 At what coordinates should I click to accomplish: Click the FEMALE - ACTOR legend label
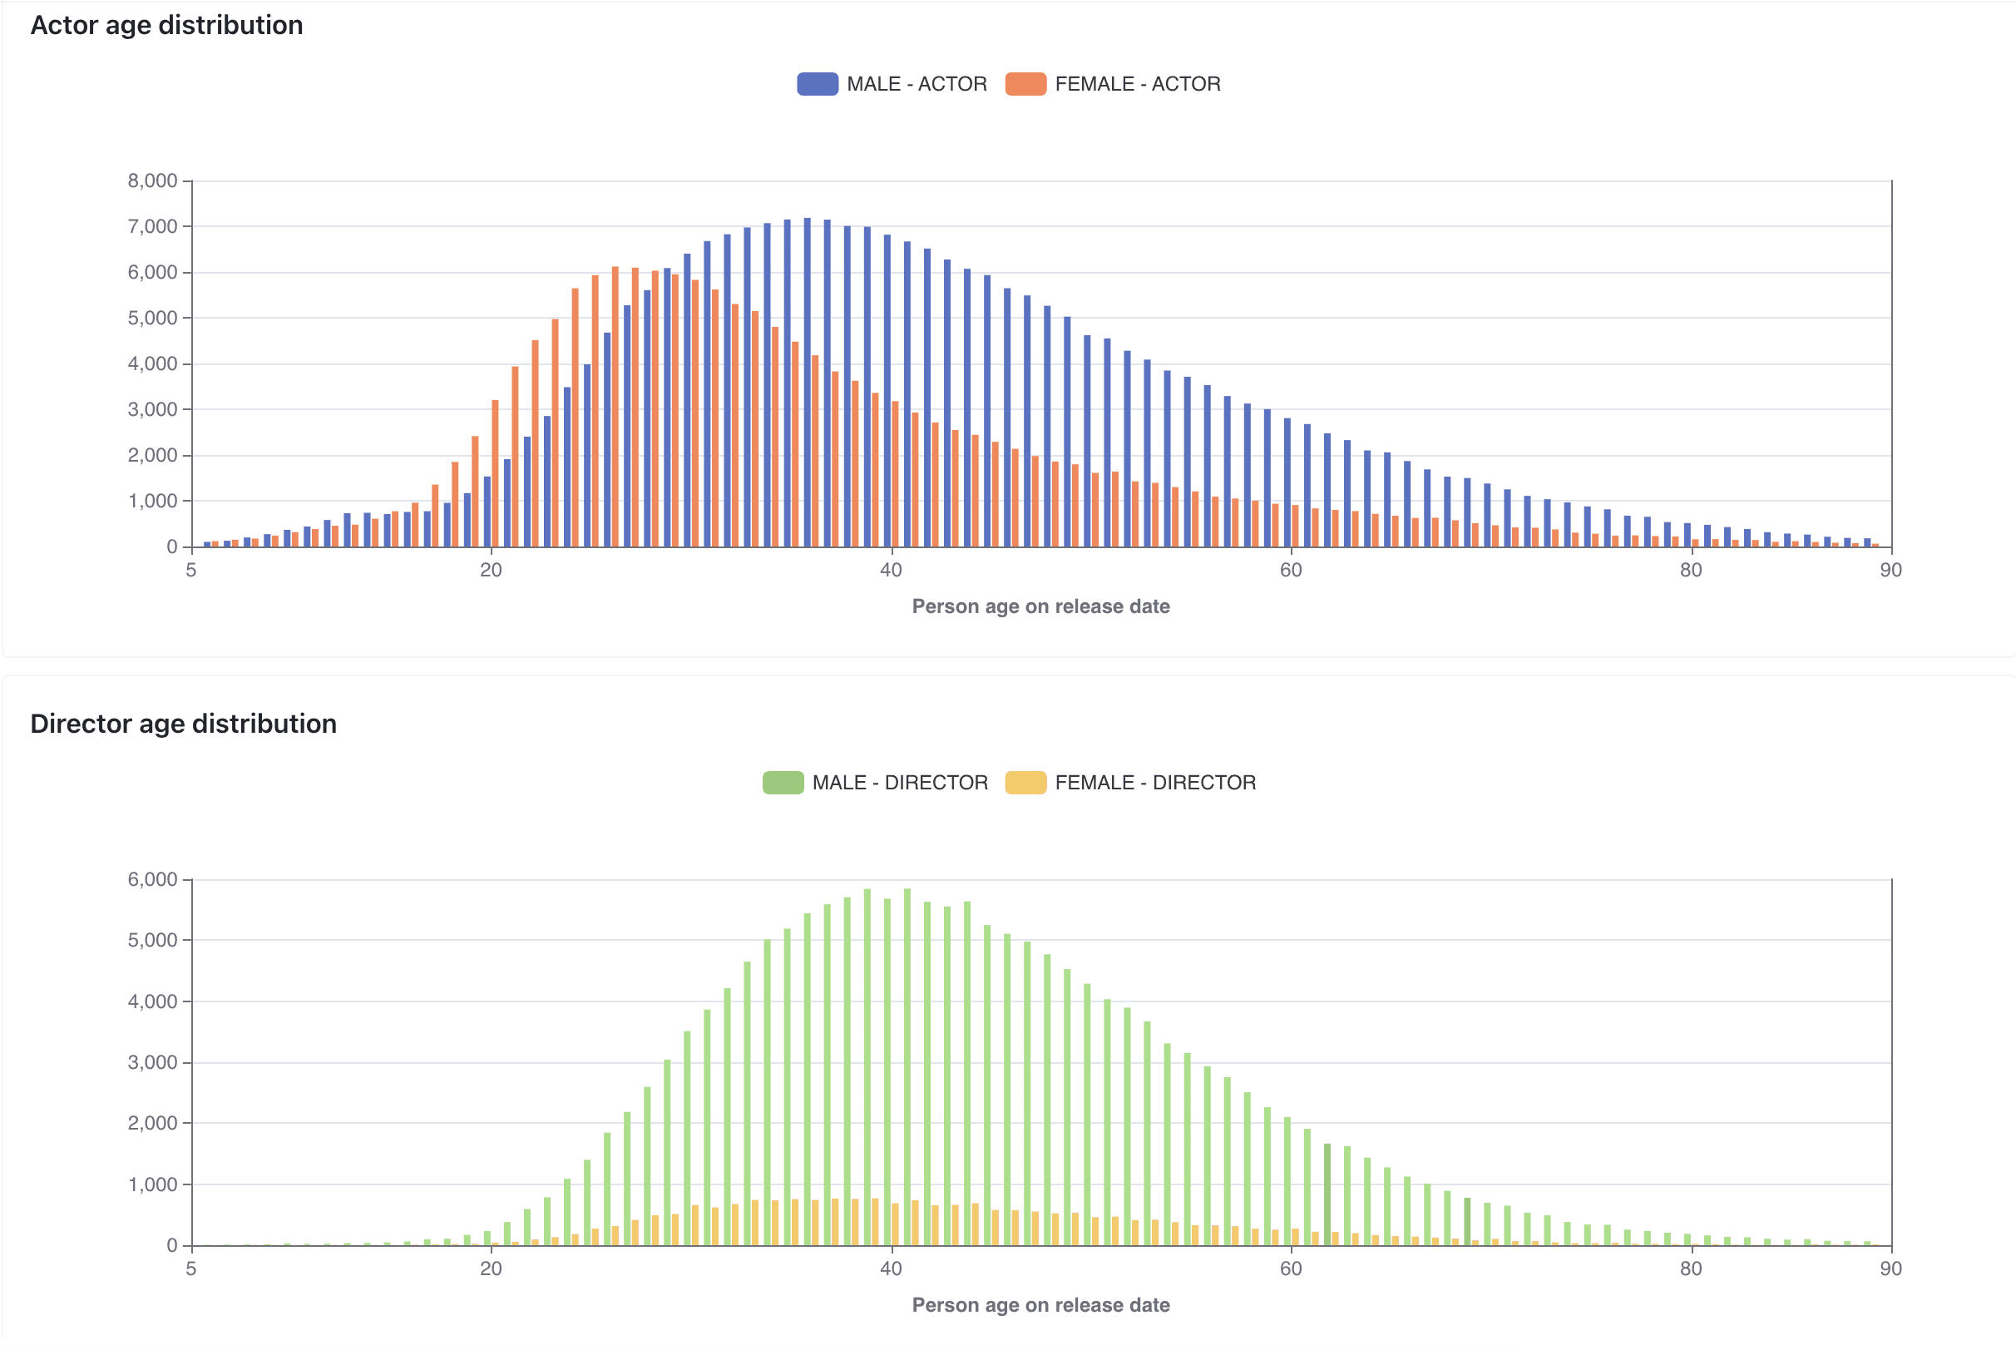click(x=1138, y=84)
